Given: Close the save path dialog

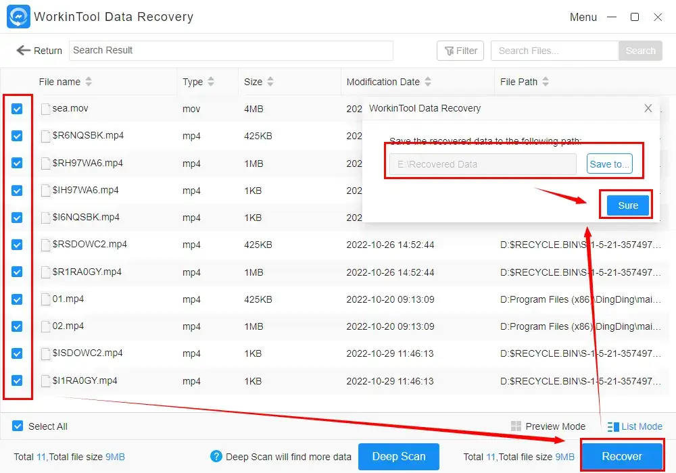Looking at the screenshot, I should [648, 108].
